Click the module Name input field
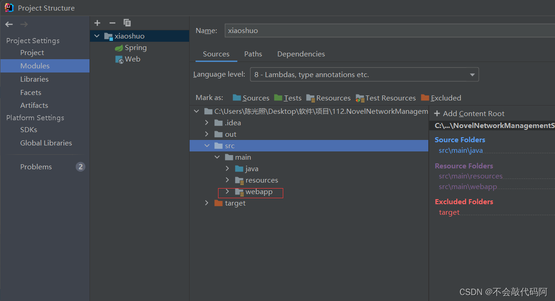Viewport: 555px width, 301px height. click(x=389, y=31)
